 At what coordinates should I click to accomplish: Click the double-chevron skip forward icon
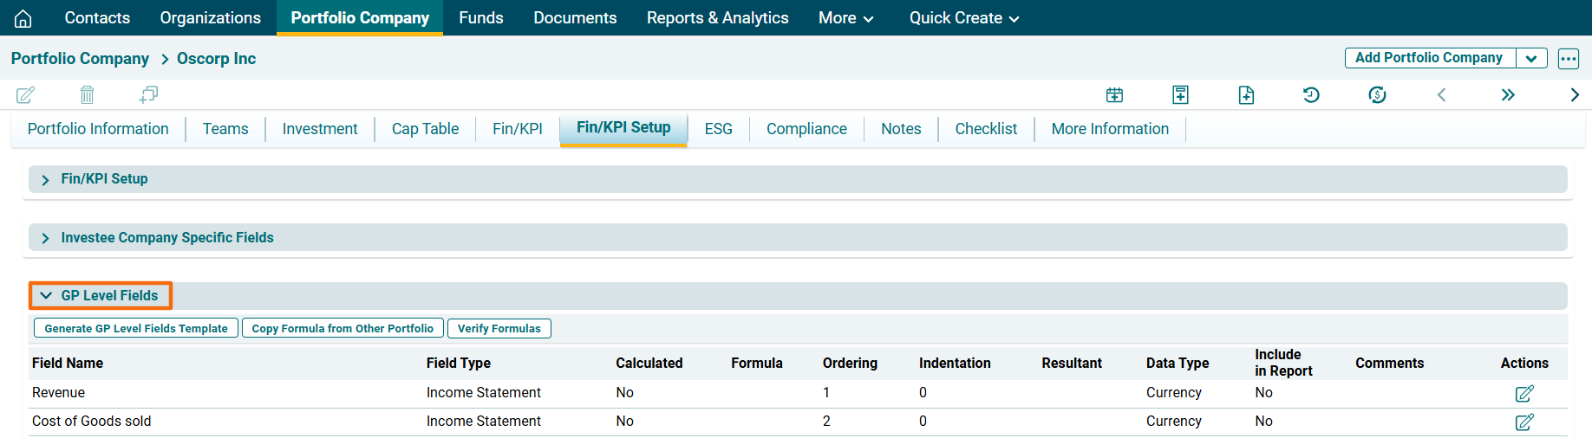click(x=1508, y=95)
